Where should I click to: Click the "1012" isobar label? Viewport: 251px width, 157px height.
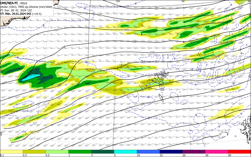221,133
